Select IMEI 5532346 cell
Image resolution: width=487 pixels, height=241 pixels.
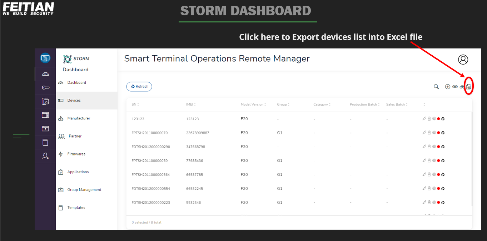pos(193,202)
